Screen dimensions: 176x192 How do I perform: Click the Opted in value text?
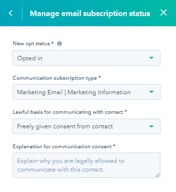[x=30, y=58]
